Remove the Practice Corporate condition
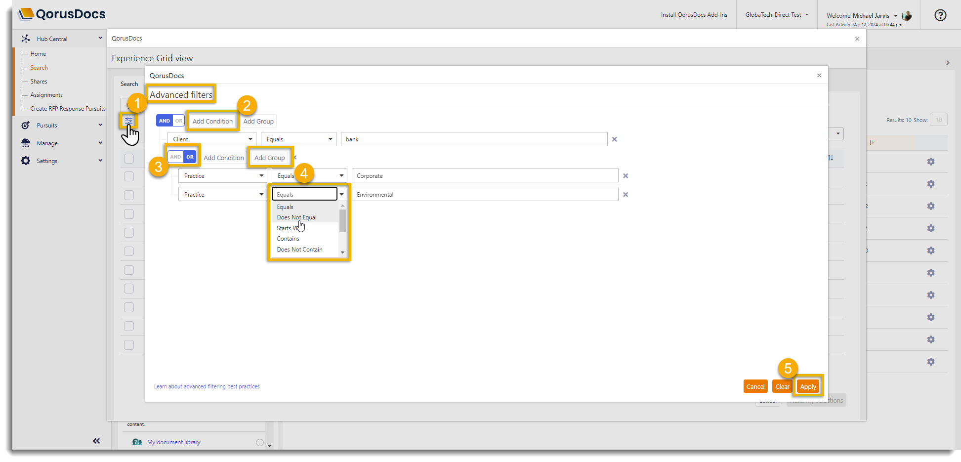Screen dimensions: 961x462 [x=626, y=176]
